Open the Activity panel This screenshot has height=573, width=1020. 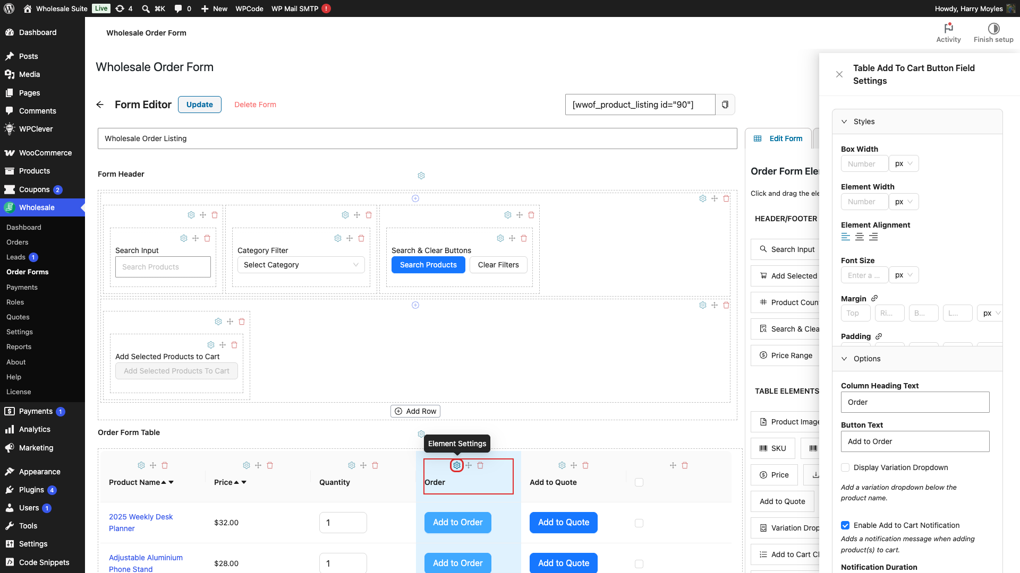point(948,33)
